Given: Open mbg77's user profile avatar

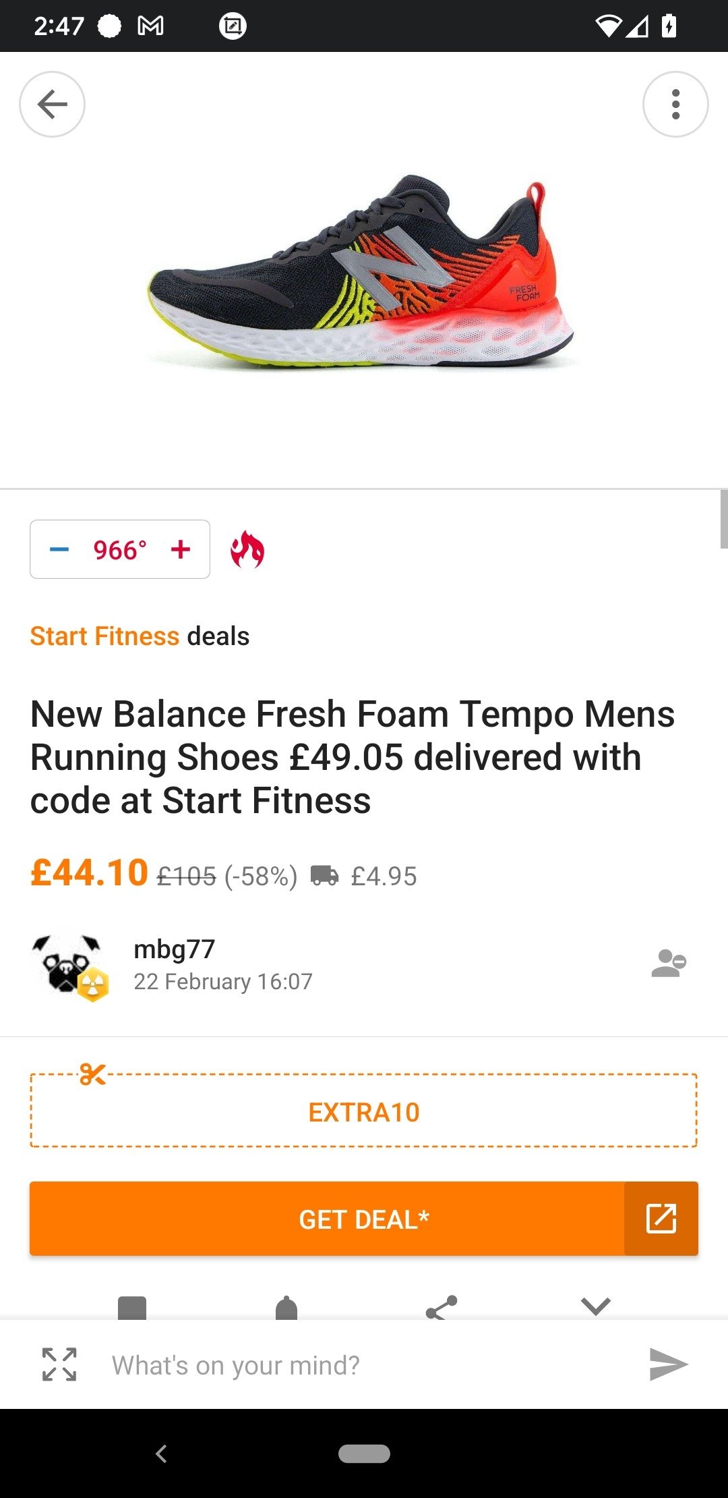Looking at the screenshot, I should click(68, 965).
